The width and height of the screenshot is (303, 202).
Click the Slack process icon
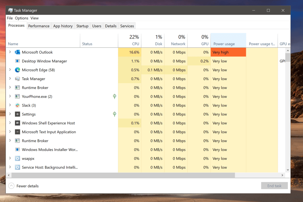(17, 106)
